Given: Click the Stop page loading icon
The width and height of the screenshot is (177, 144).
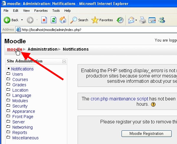Looking at the screenshot, I should (x=44, y=20).
